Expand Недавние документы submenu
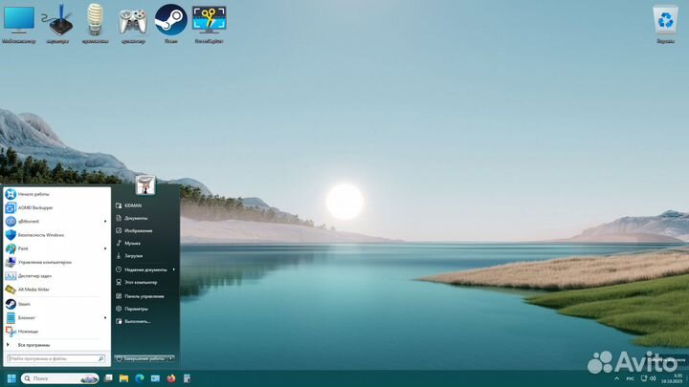Screen dimensions: 689x387 [173, 269]
